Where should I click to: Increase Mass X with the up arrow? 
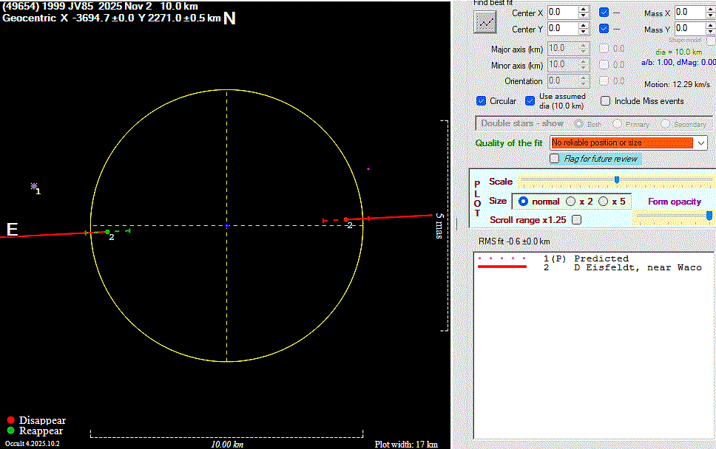711,9
